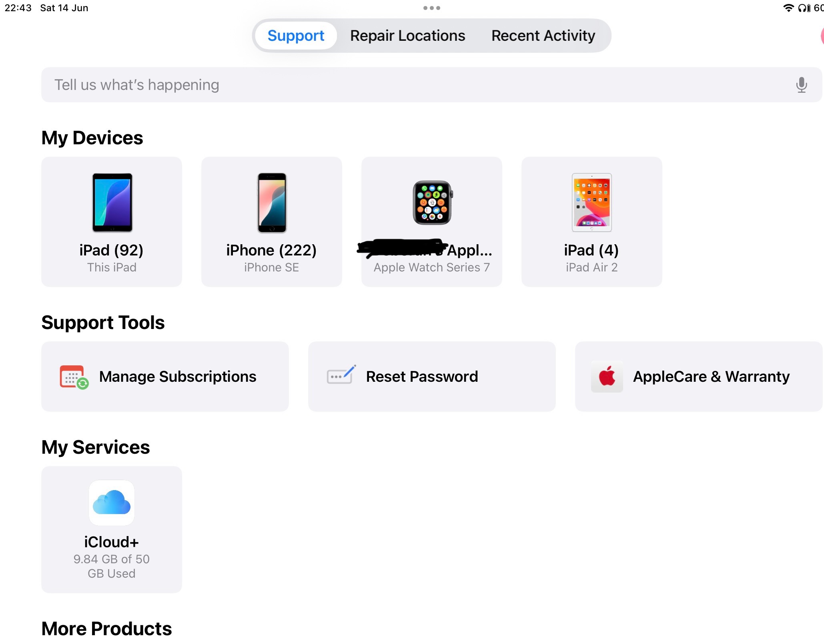
Task: Click the 'iPhone SE' subtitle
Action: [x=271, y=267]
